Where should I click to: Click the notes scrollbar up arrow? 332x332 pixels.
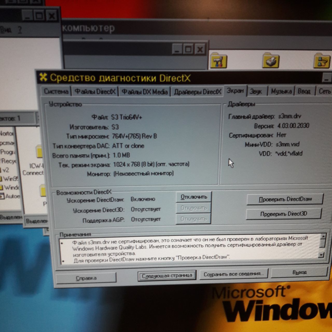click(323, 237)
